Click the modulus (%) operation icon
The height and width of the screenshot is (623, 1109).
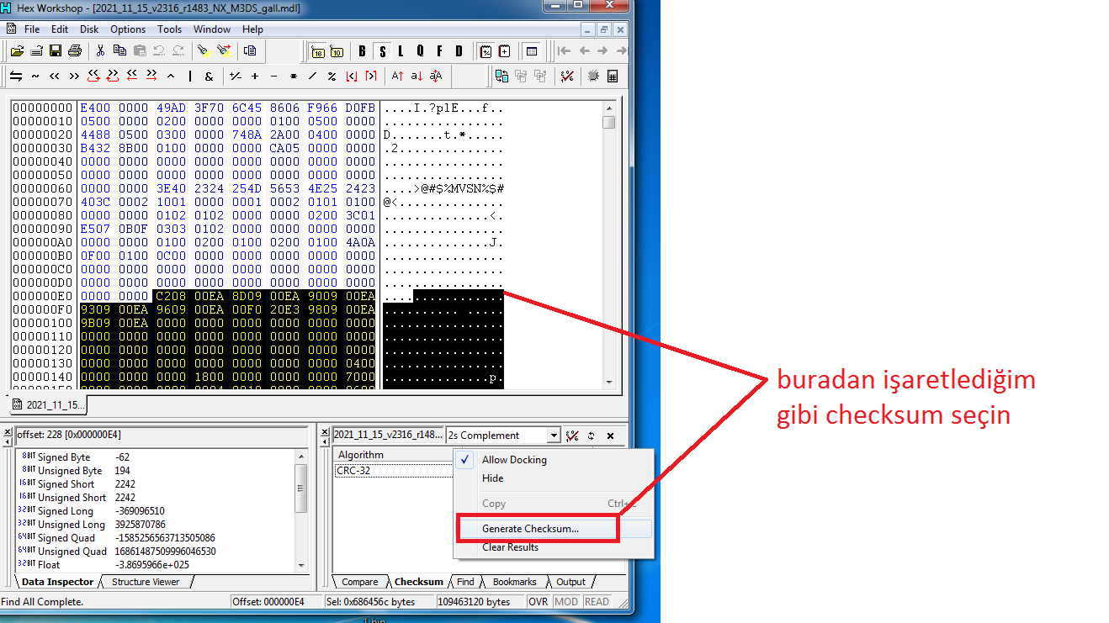point(332,76)
